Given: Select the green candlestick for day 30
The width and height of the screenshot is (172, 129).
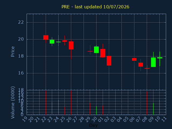Looking at the screenshot, I should (x=96, y=50).
